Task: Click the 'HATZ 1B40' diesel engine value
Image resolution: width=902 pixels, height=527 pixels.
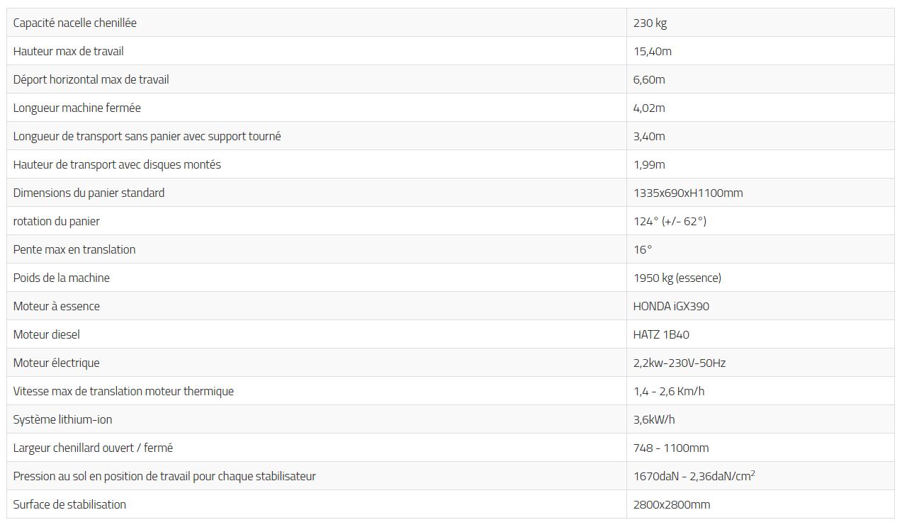Action: click(660, 334)
